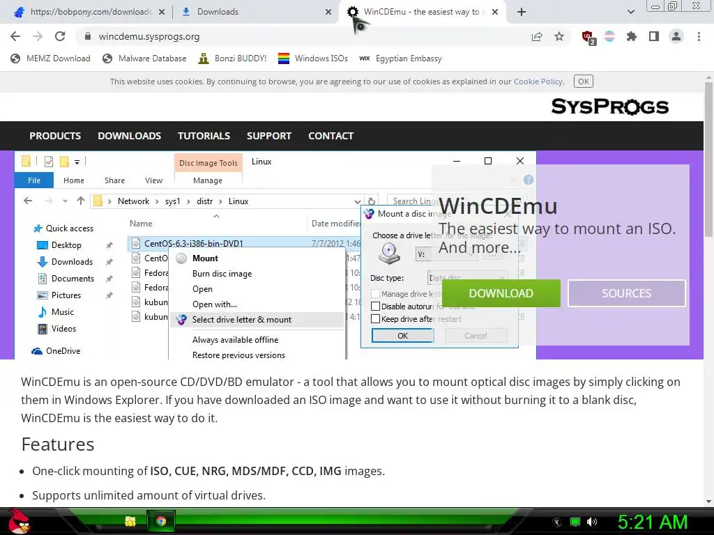Image resolution: width=714 pixels, height=535 pixels.
Task: Open the Bonzi BUDDY! bookmark
Action: (233, 59)
